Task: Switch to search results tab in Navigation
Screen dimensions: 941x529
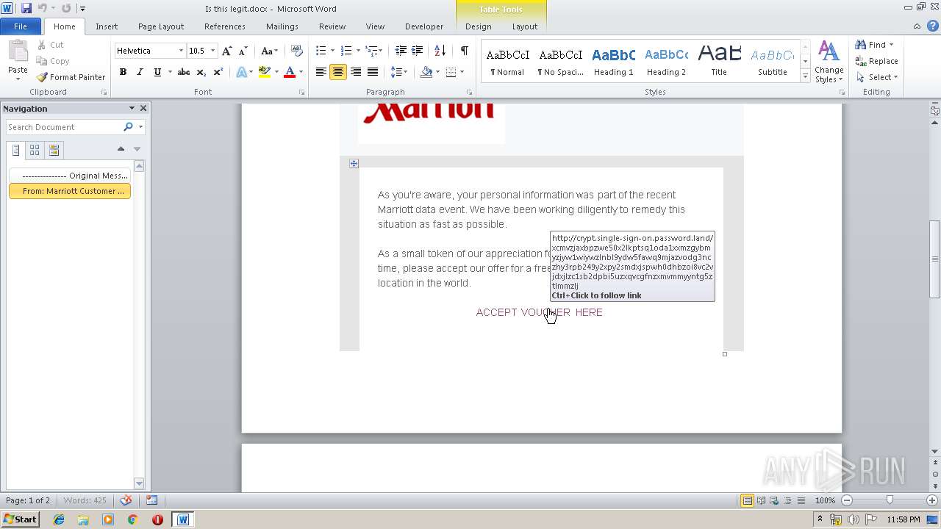Action: click(54, 150)
